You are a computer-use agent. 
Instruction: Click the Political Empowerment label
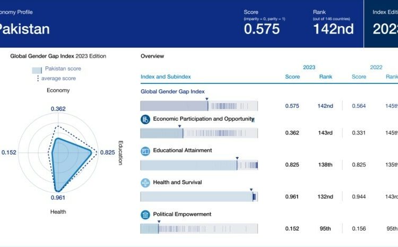tap(182, 214)
